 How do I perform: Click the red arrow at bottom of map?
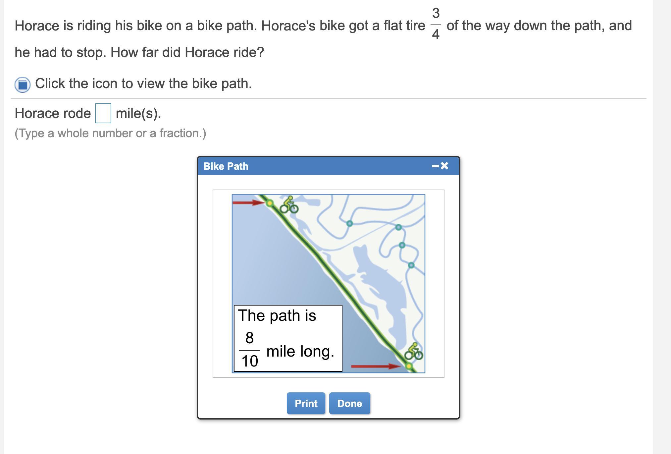376,366
